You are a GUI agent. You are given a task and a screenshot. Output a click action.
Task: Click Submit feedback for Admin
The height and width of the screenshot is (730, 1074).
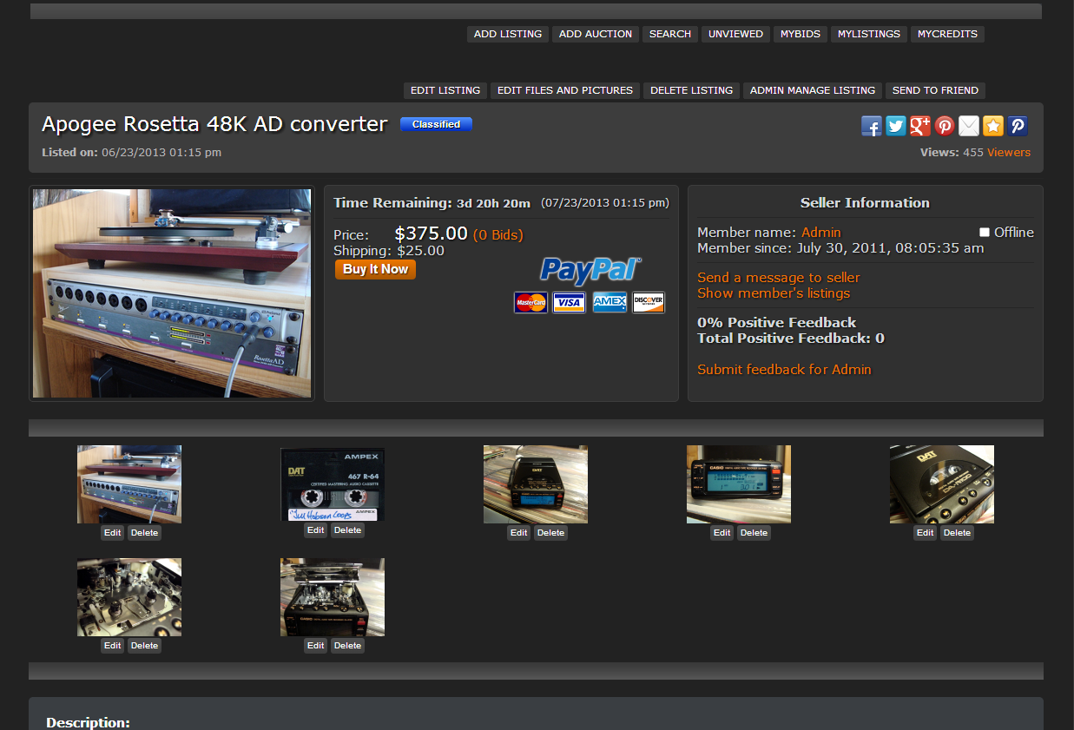pos(784,370)
